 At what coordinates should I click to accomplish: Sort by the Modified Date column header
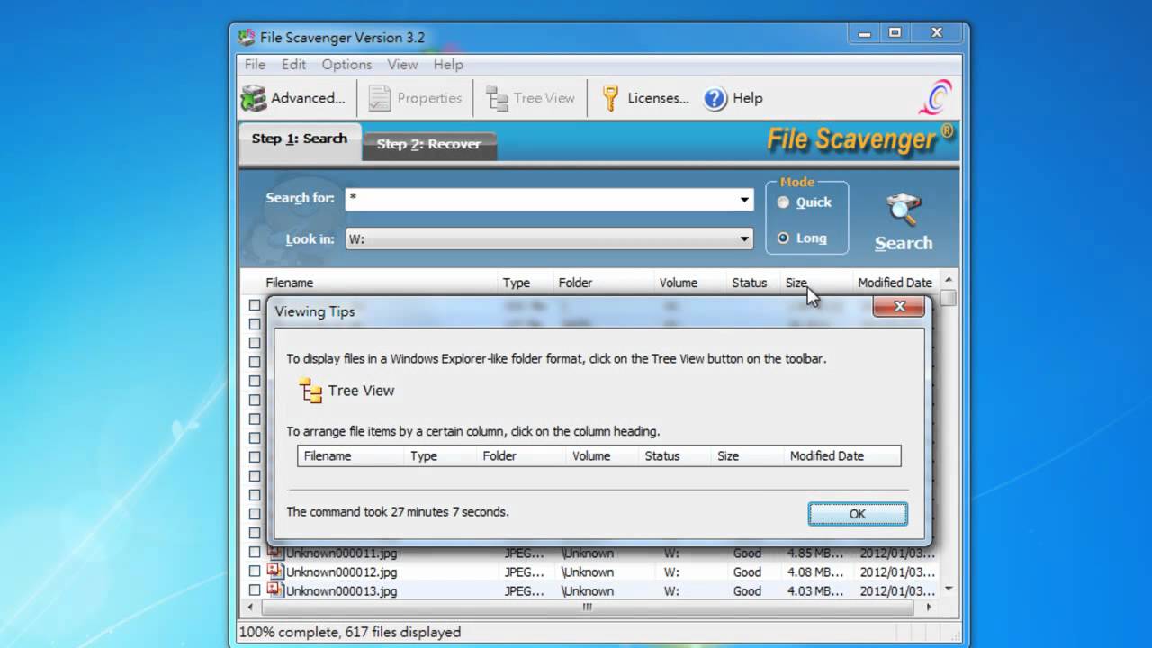point(895,283)
